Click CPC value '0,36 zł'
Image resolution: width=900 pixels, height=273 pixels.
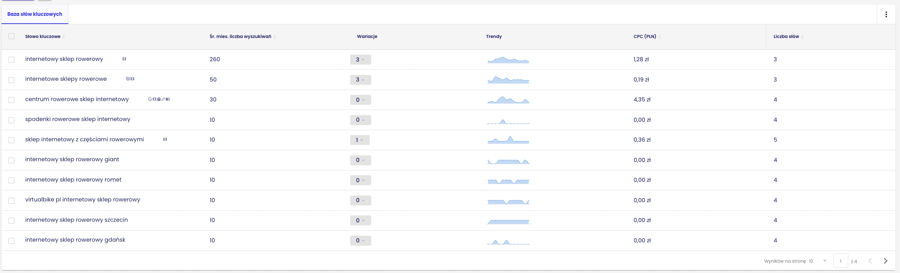point(642,140)
